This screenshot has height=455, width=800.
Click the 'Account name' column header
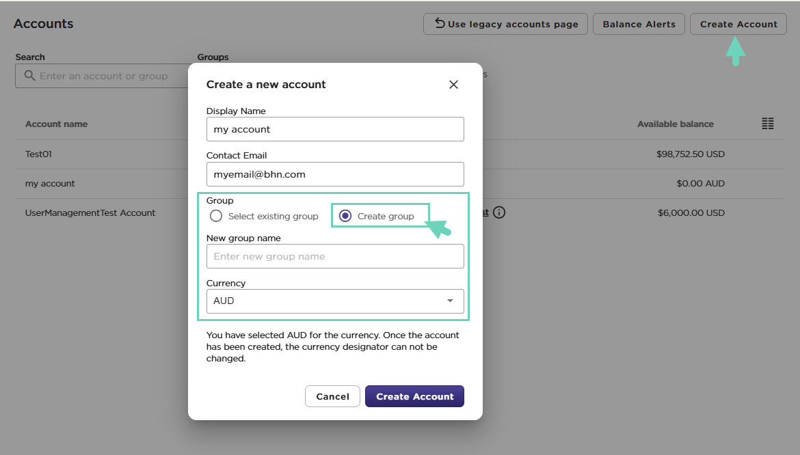(x=56, y=124)
